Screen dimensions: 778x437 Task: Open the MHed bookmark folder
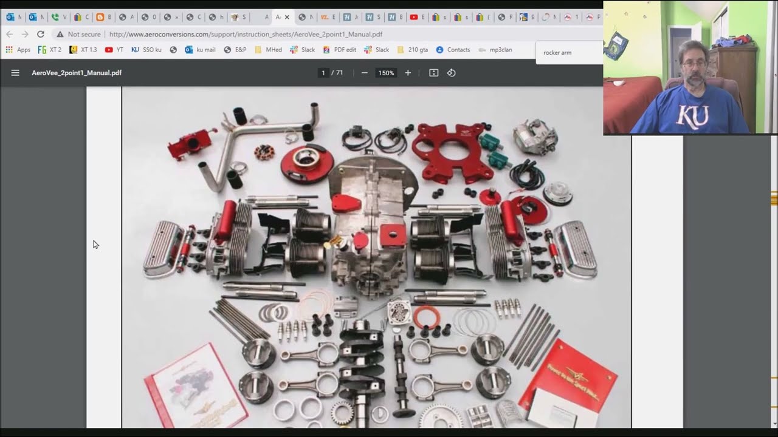click(x=268, y=50)
